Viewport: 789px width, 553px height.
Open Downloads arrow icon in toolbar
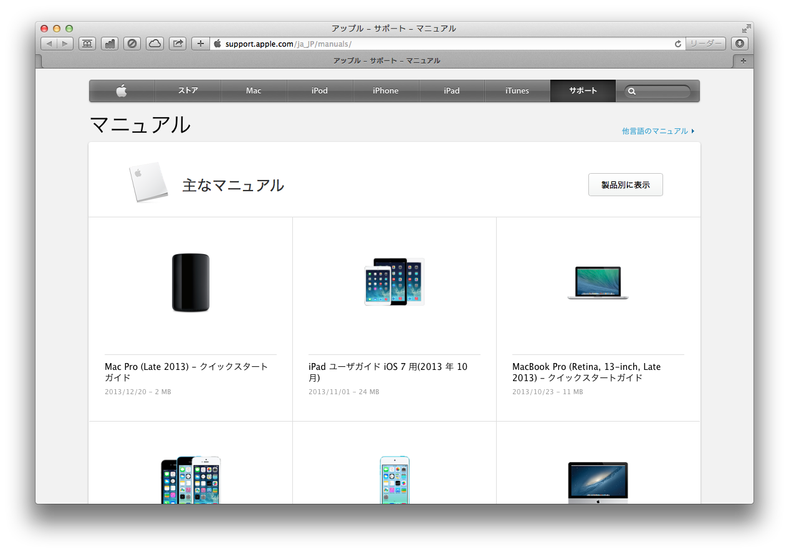pos(740,44)
